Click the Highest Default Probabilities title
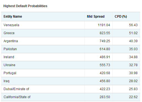 click(25, 6)
